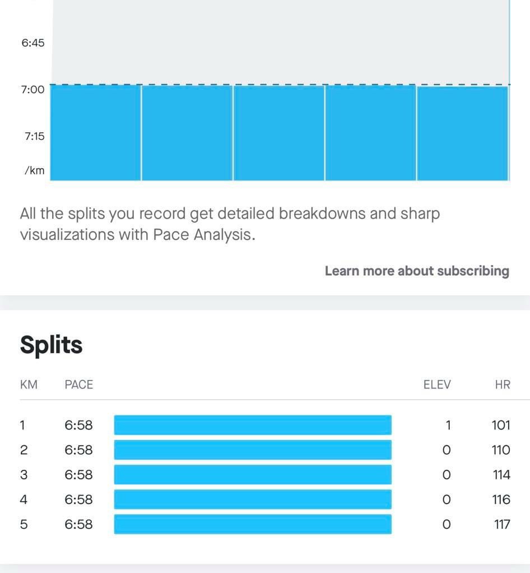Tap the first column in the pace chart

95,133
